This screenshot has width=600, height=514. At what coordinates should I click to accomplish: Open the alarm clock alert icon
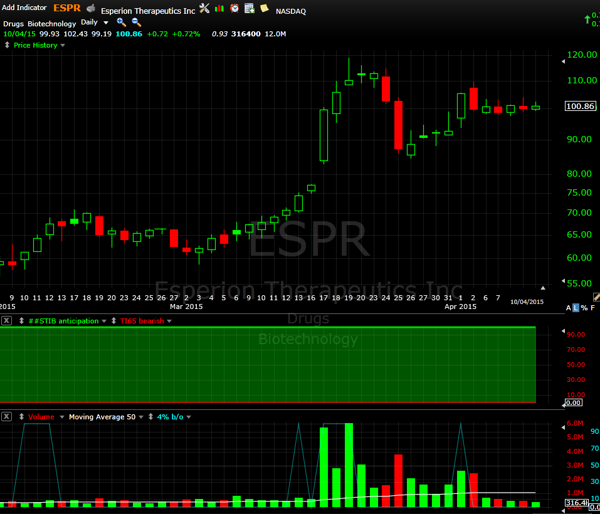pyautogui.click(x=234, y=8)
